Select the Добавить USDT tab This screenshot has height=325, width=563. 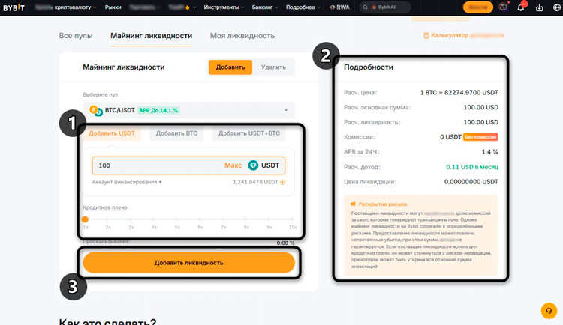(x=112, y=133)
